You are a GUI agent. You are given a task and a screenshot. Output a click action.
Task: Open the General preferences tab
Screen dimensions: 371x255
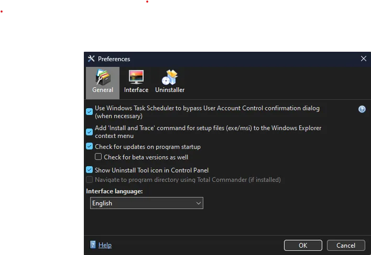(x=103, y=83)
